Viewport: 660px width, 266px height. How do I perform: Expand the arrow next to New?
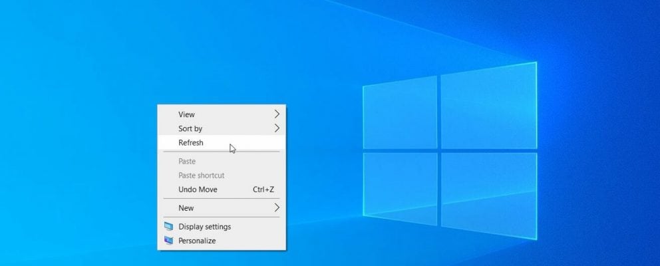(277, 207)
